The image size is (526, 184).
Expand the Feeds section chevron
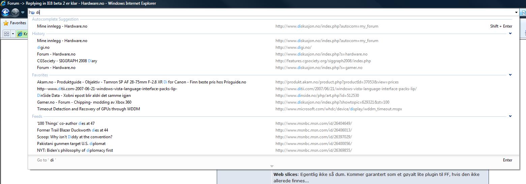510,116
